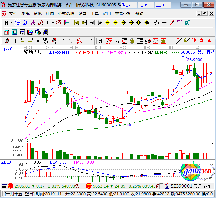This screenshot has width=216, height=198.
Task: Select the red pencil drawing tool
Action: tap(7, 41)
